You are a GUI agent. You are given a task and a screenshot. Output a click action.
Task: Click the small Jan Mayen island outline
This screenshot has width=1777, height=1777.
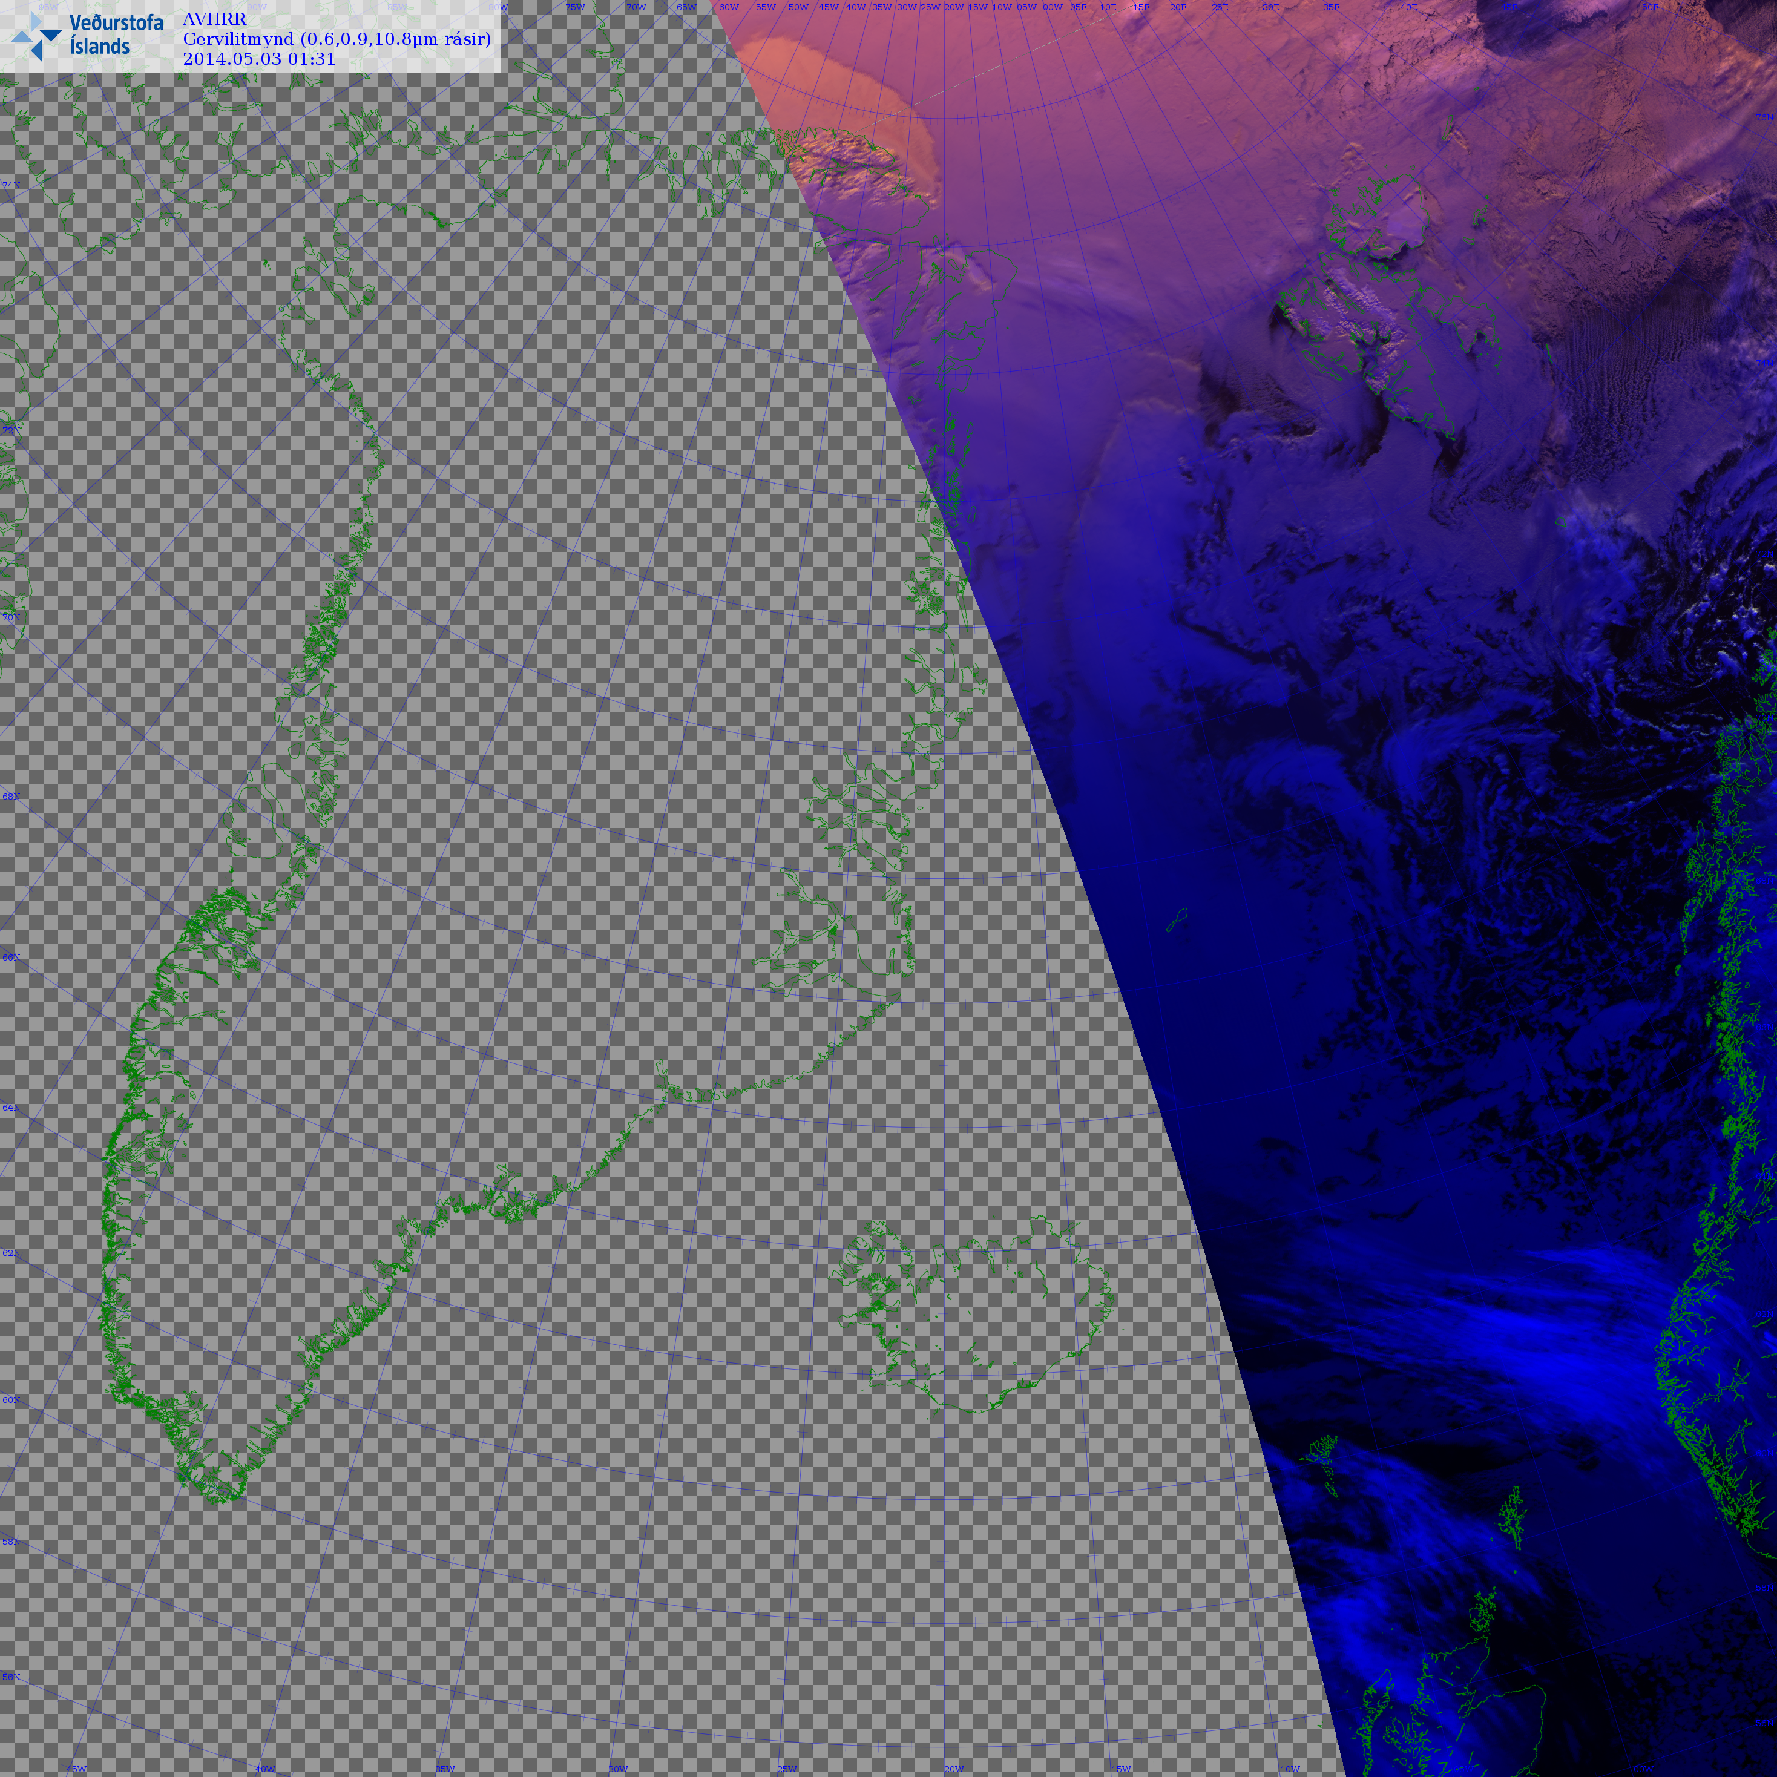tap(1177, 919)
